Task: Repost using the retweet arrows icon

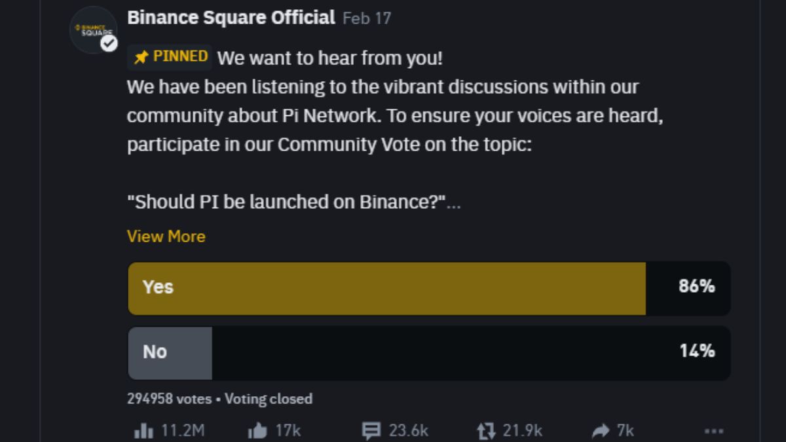Action: coord(487,430)
